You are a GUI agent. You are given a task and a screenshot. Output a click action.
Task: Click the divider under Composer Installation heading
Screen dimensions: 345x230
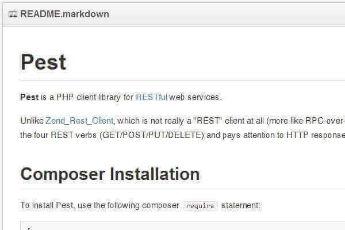[x=172, y=189]
